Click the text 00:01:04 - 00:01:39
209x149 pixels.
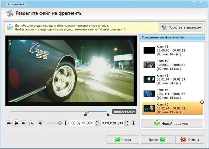coord(171,79)
